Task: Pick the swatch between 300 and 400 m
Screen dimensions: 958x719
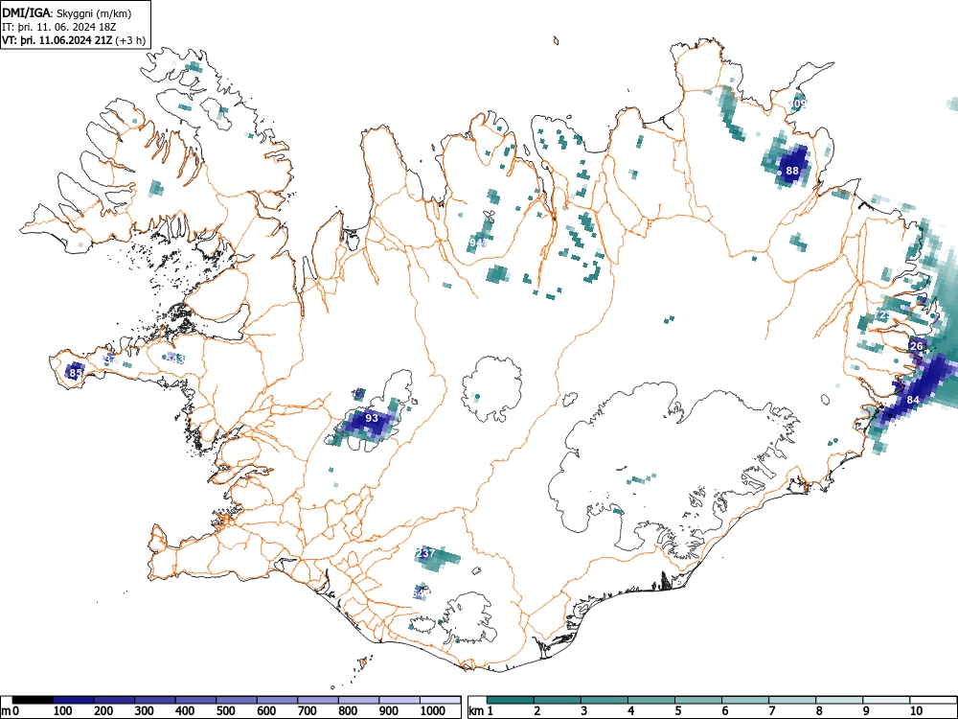Action: click(155, 700)
